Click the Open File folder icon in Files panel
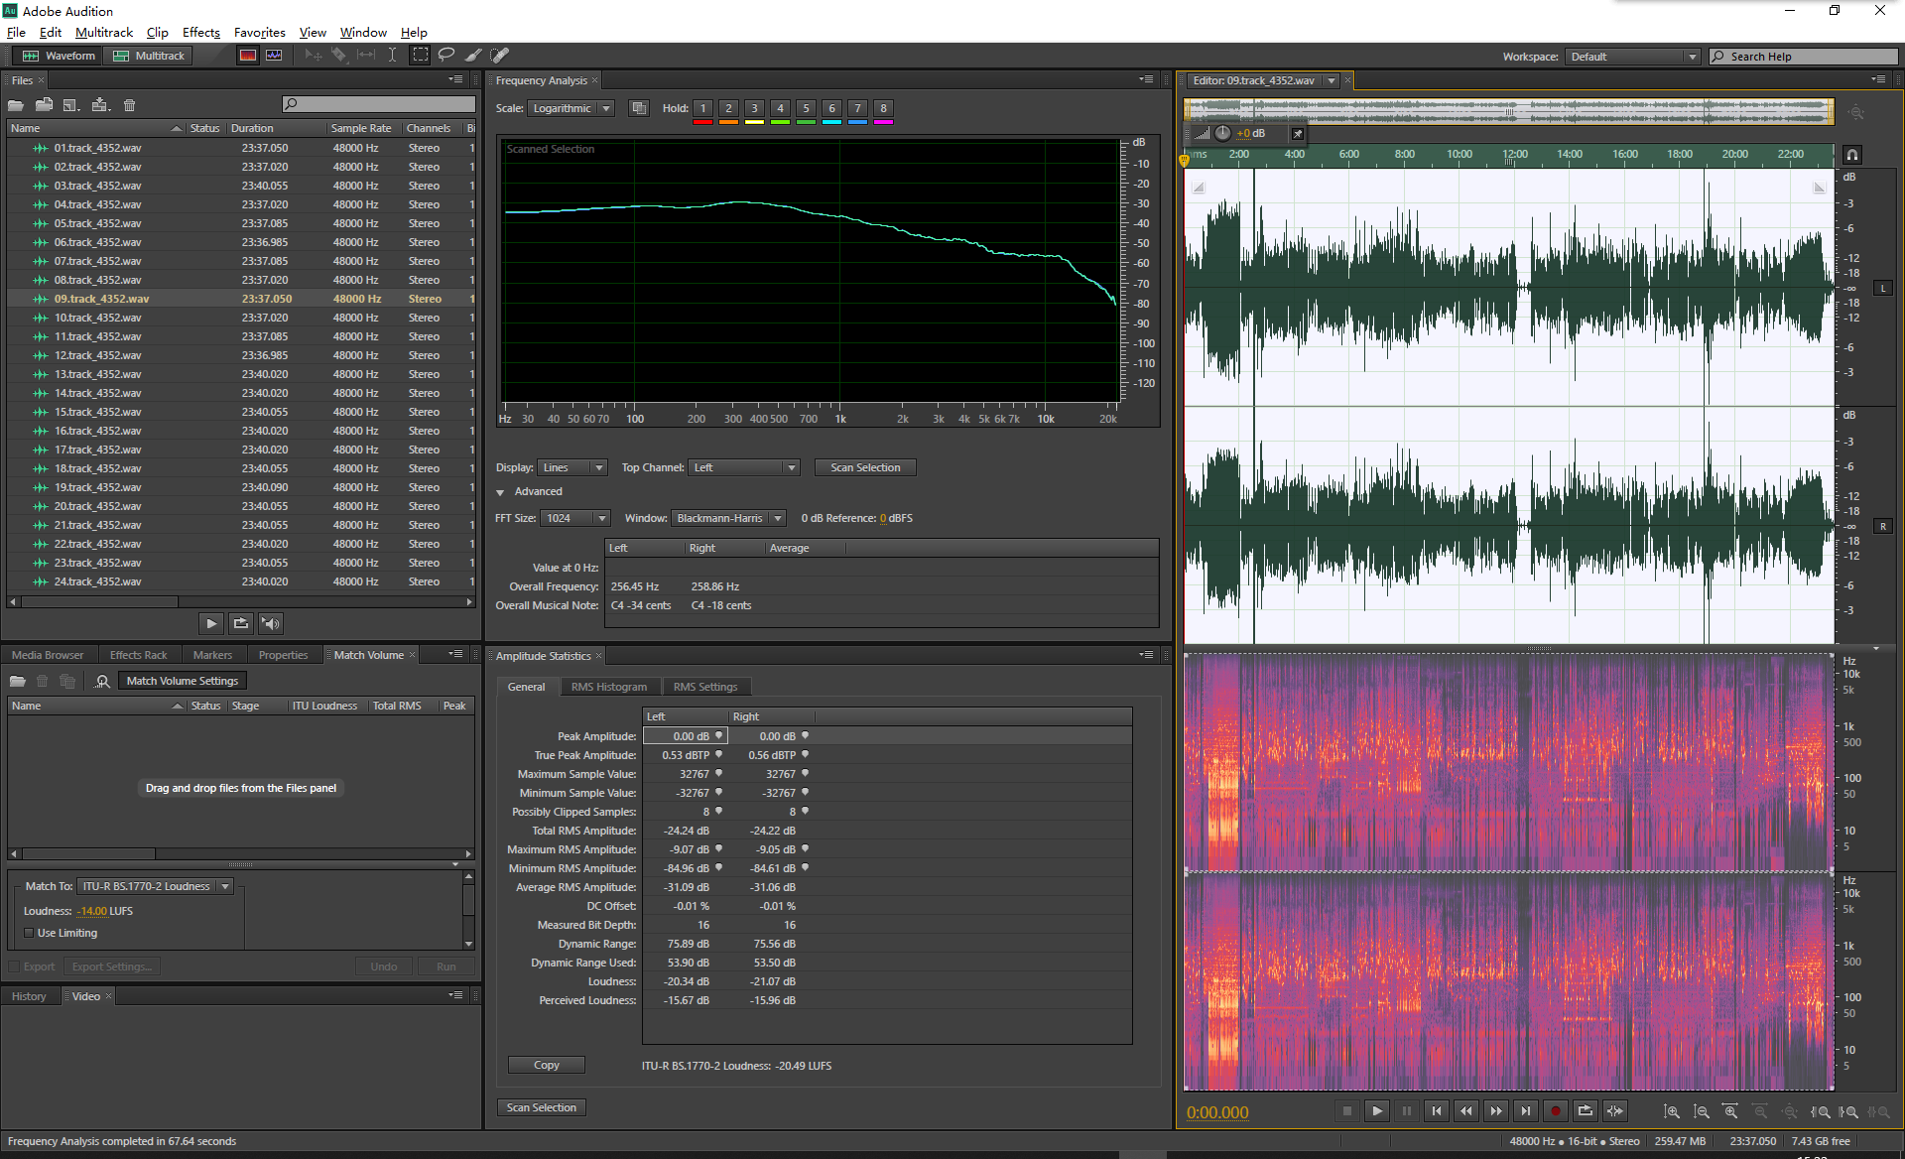1905x1159 pixels. tap(16, 105)
